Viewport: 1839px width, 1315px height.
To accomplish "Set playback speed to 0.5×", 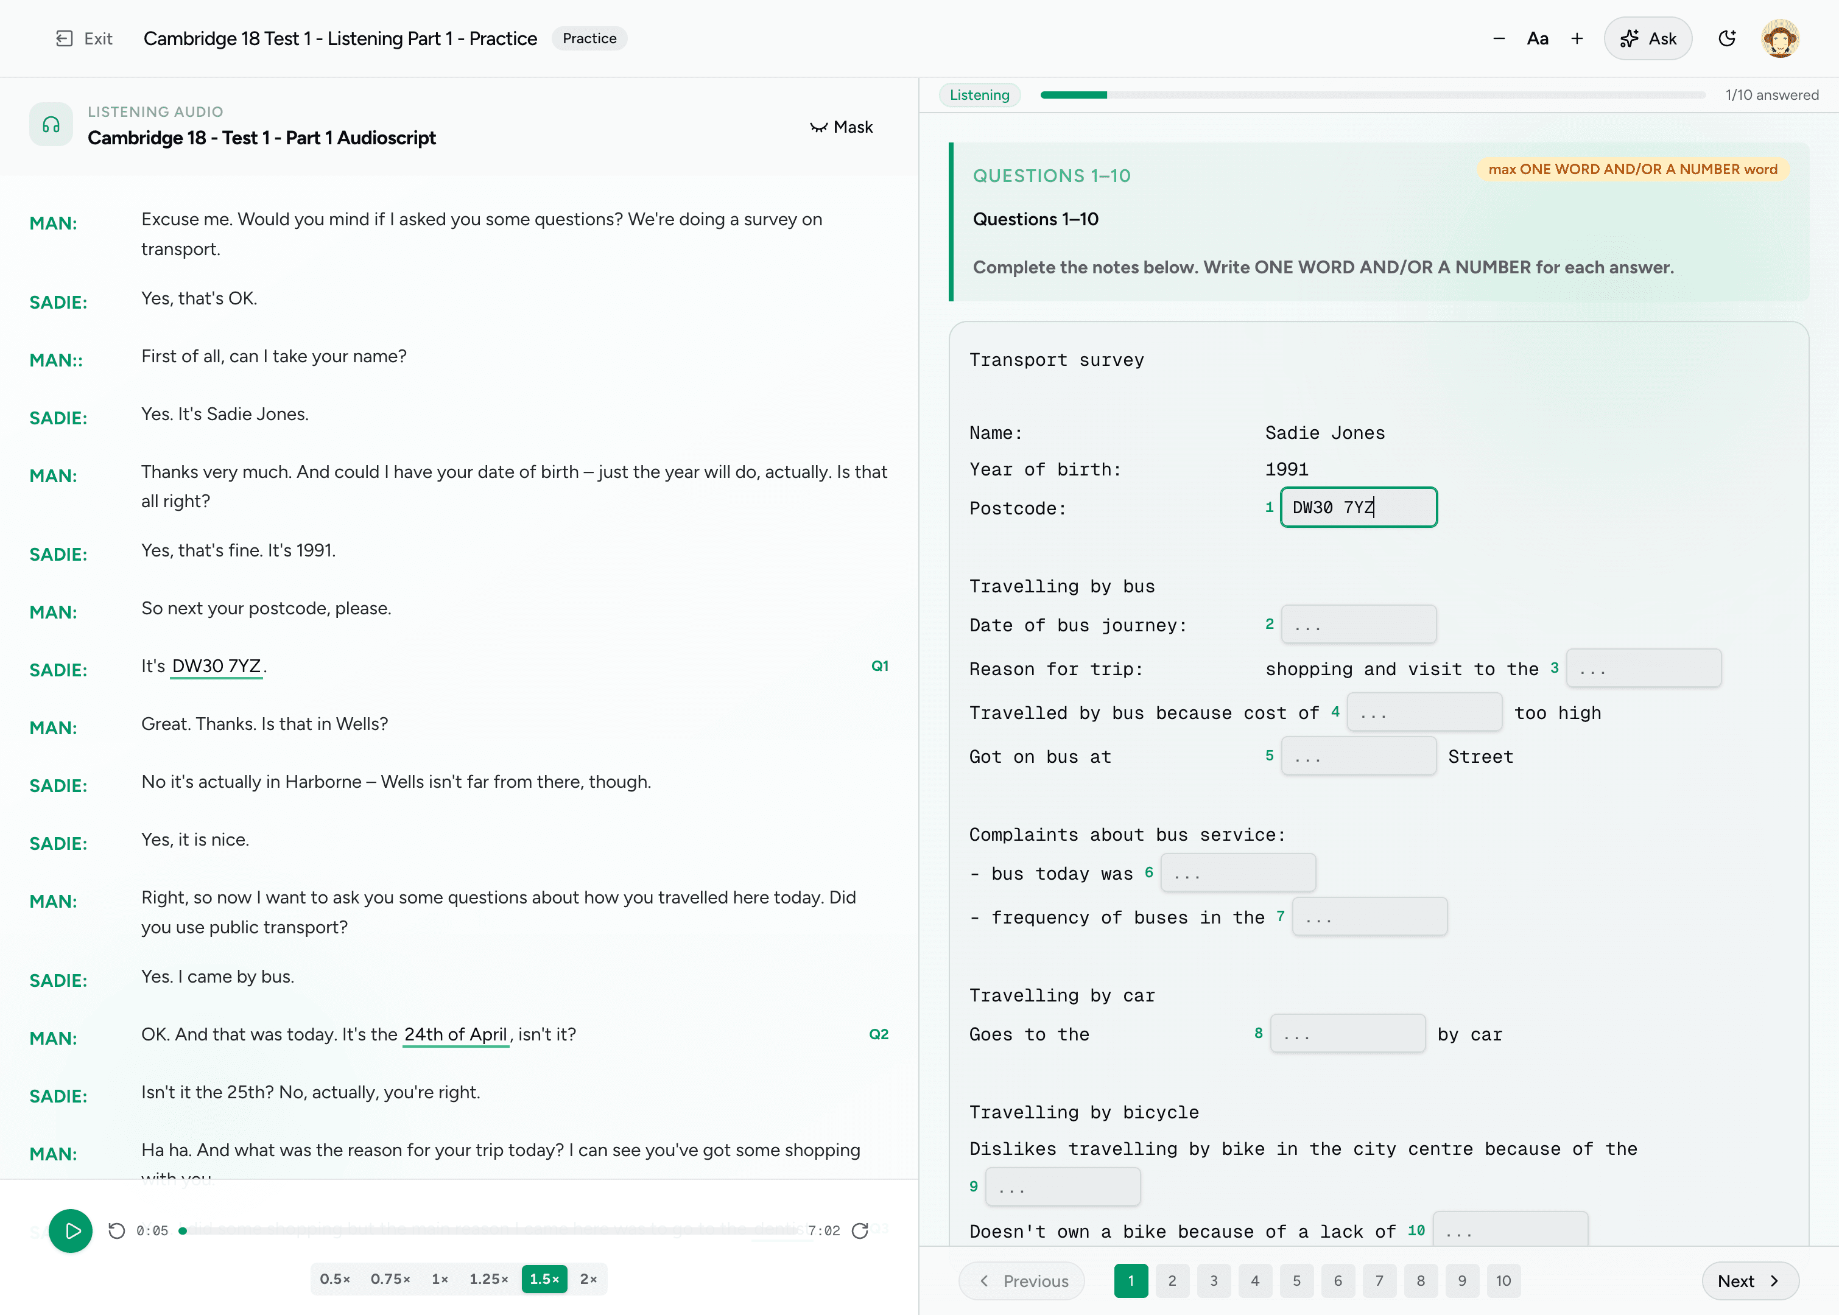I will pyautogui.click(x=334, y=1278).
